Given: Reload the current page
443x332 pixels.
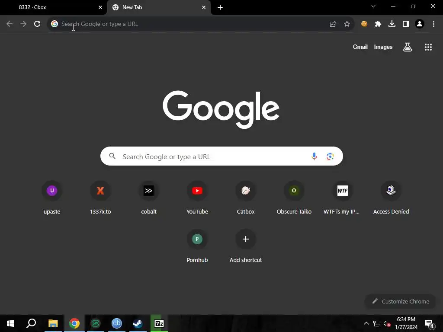Looking at the screenshot, I should pos(37,24).
